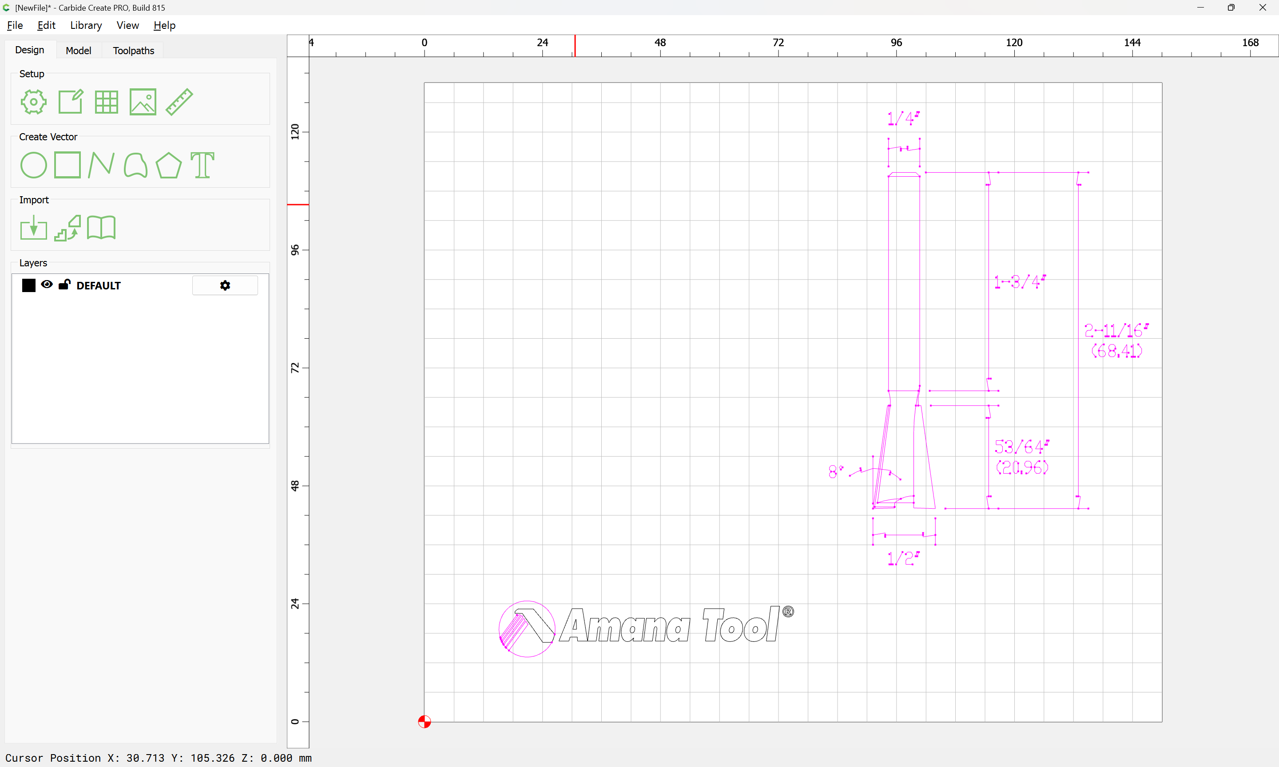This screenshot has height=767, width=1279.
Task: Click the DEFAULT layer black color swatch
Action: coord(29,285)
